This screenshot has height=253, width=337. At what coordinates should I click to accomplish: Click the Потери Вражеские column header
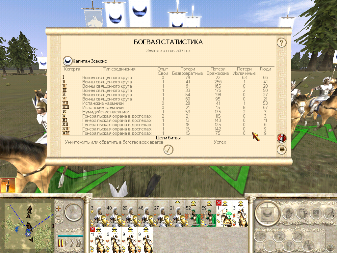pyautogui.click(x=218, y=71)
